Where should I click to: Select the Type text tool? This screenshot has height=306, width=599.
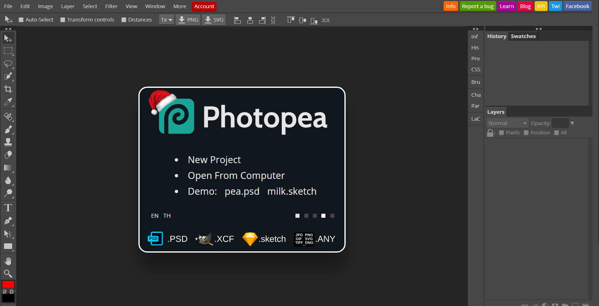pos(8,208)
